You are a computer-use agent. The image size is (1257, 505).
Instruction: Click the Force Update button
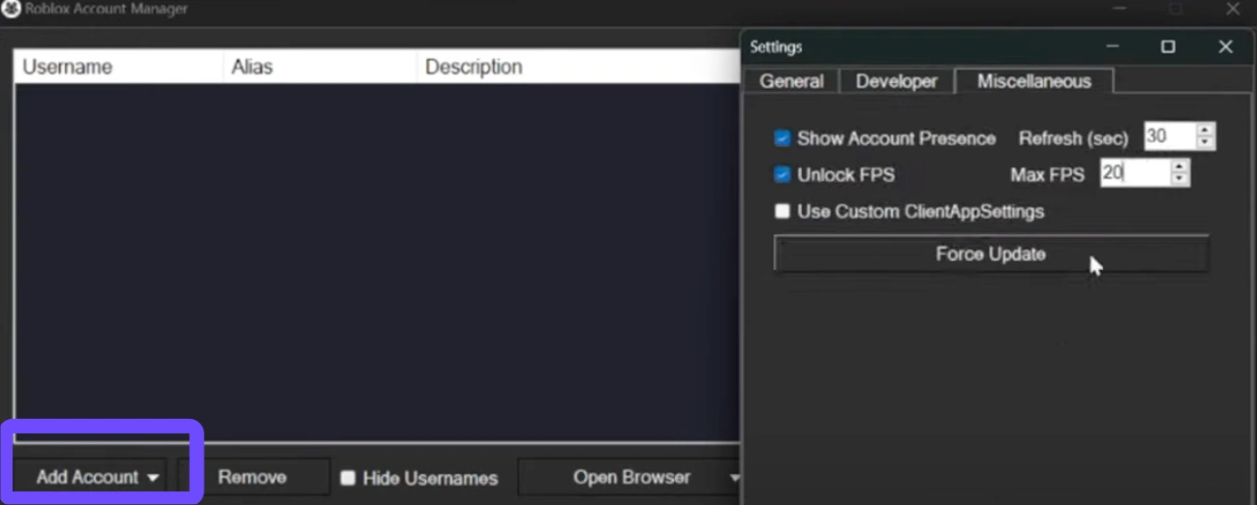click(991, 253)
